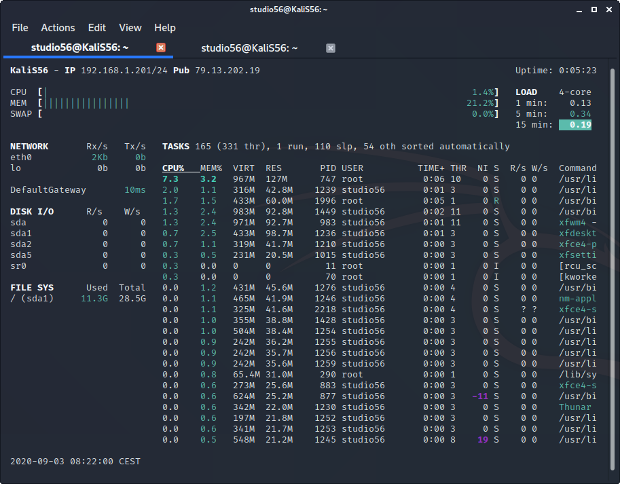This screenshot has height=484, width=620.
Task: Click the Thunar process row command
Action: 575,407
